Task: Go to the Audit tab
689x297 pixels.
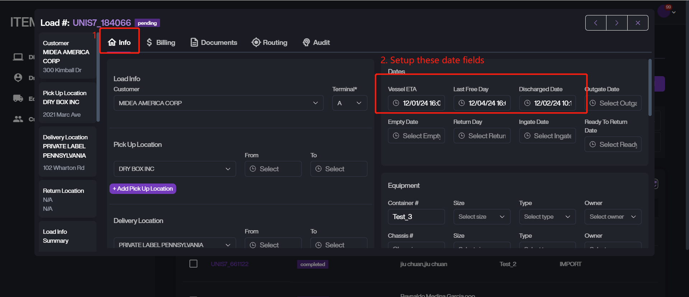Action: tap(316, 42)
